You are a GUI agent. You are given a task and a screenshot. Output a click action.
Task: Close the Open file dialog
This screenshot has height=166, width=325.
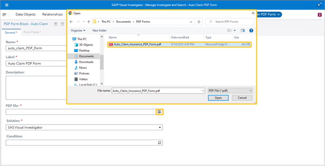click(x=253, y=13)
